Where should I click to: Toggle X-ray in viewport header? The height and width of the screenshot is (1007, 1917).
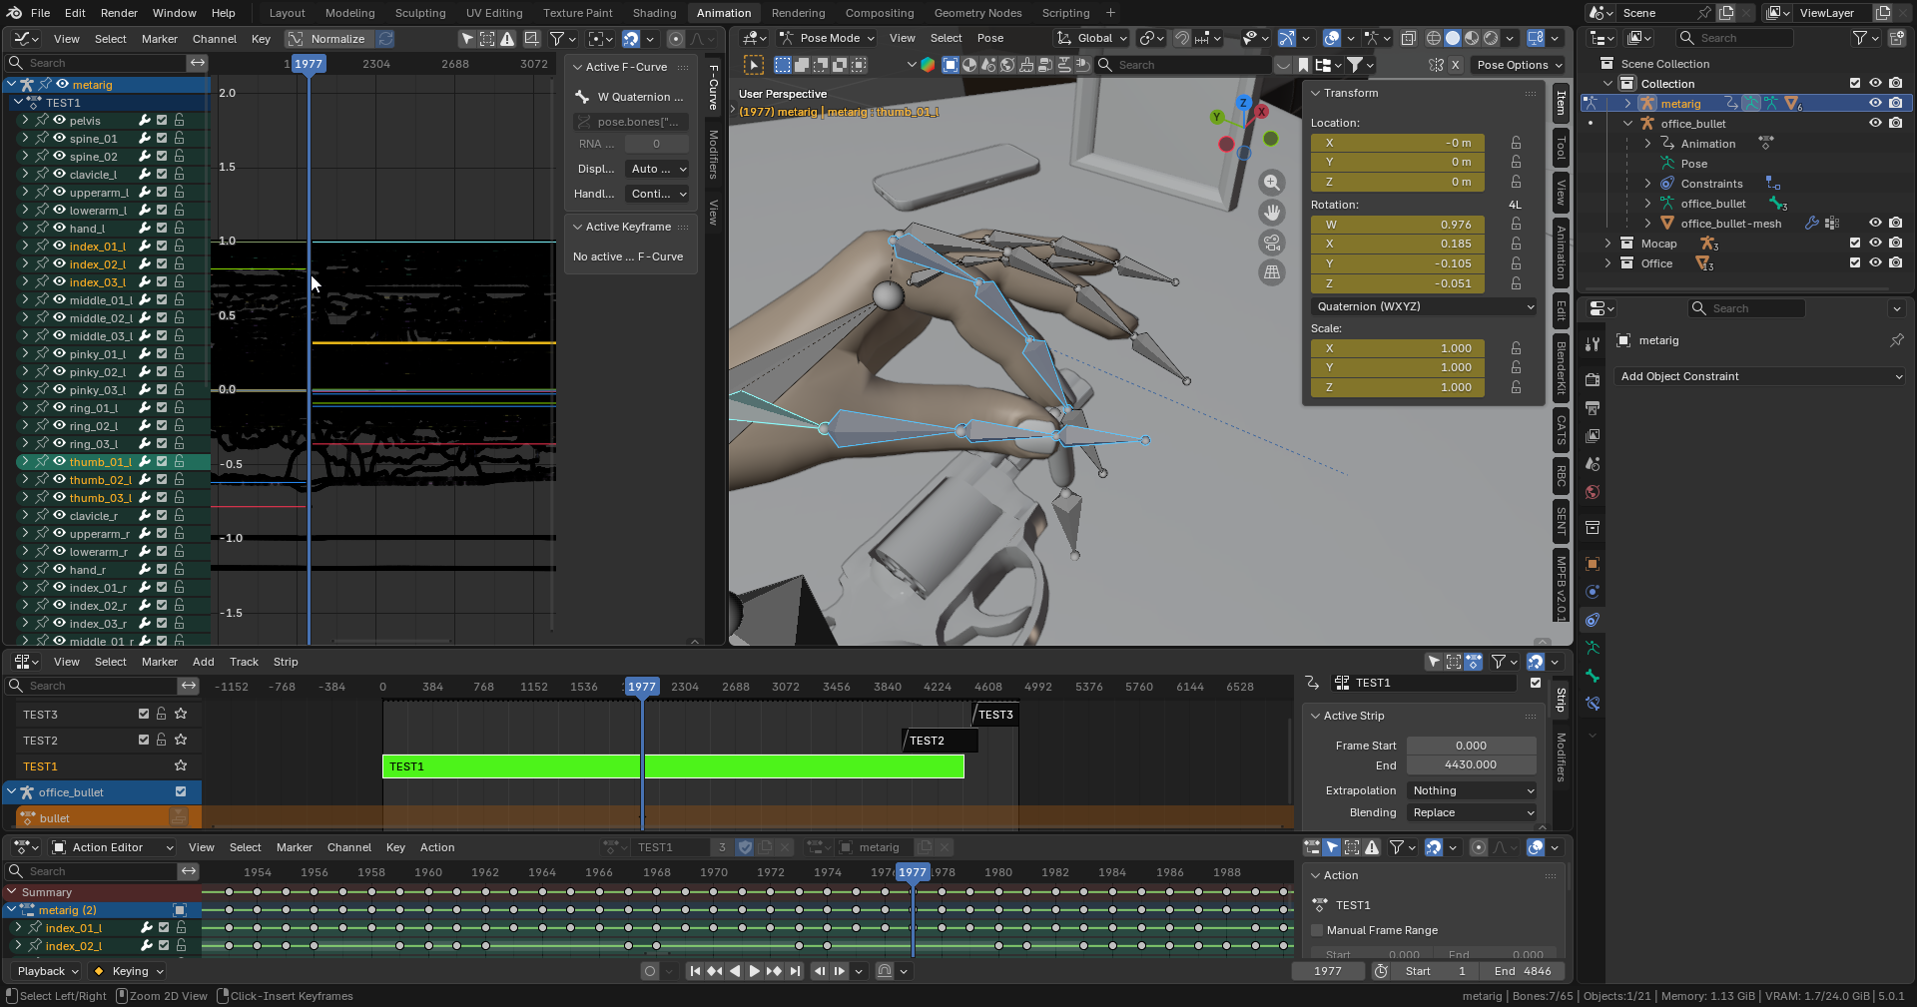[1408, 38]
